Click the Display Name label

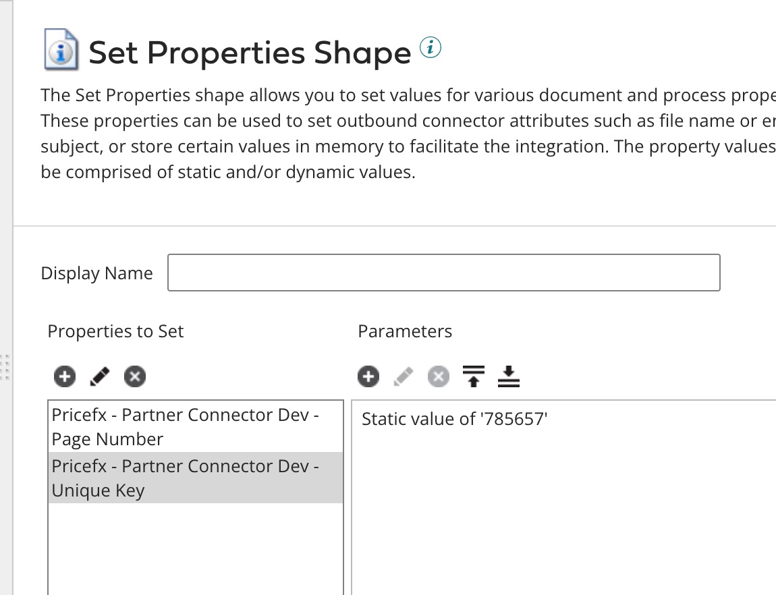point(96,273)
